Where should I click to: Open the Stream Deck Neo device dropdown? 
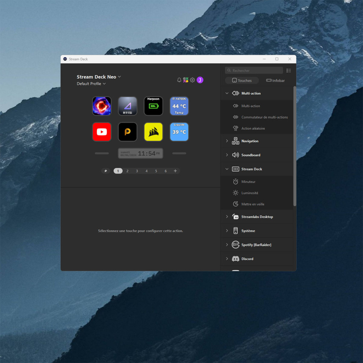(99, 77)
